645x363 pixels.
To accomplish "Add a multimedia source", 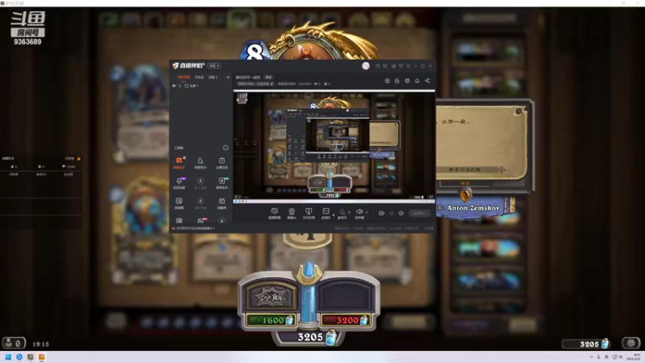I will pos(326,213).
